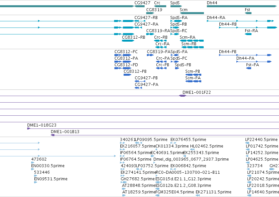Select the SpdS-RC transcript label
The width and height of the screenshot is (279, 197).
[179, 31]
